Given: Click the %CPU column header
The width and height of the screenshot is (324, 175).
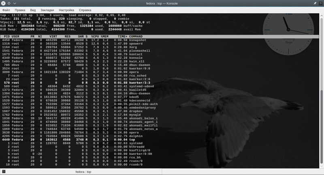Looking at the screenshot, I should (x=95, y=36).
